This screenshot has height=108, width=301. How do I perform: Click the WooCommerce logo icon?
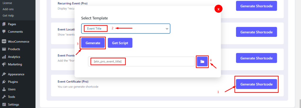(x=4, y=42)
